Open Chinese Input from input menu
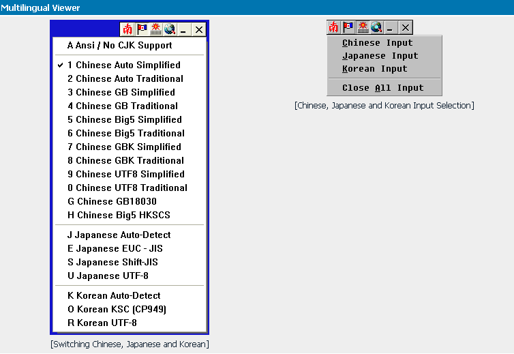This screenshot has width=514, height=354. [x=384, y=43]
